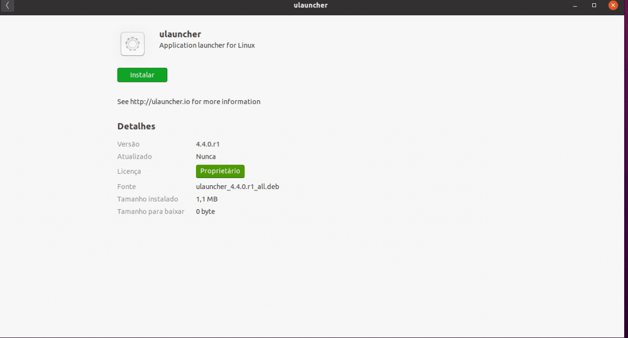Screen dimensions: 628x338
Task: Click the Licença label
Action: (129, 171)
